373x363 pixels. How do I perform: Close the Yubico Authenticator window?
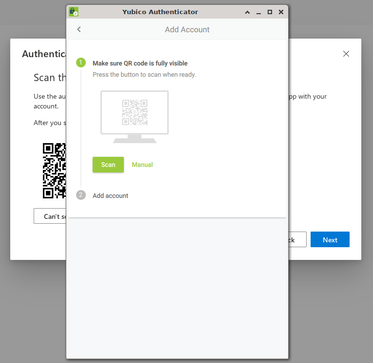click(x=281, y=12)
